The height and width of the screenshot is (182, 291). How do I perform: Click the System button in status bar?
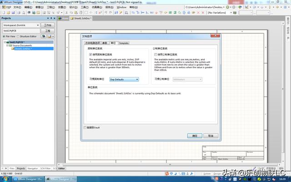click(207, 174)
